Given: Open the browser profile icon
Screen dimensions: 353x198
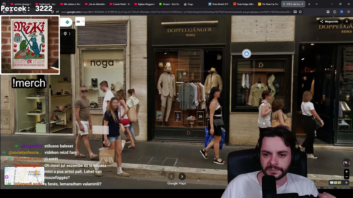Looking at the screenshot, I should pos(328,12).
